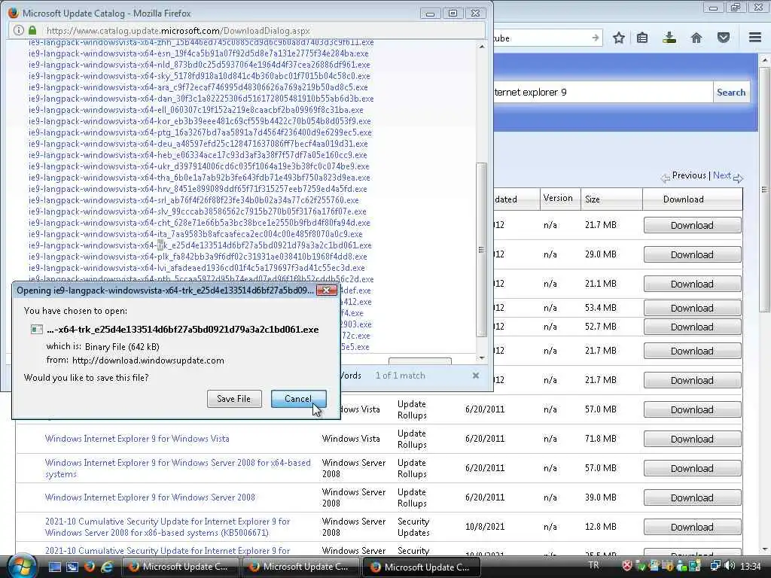Download the 71.8 MB Windows Vista update
Screen dimensions: 771x578
click(x=692, y=439)
